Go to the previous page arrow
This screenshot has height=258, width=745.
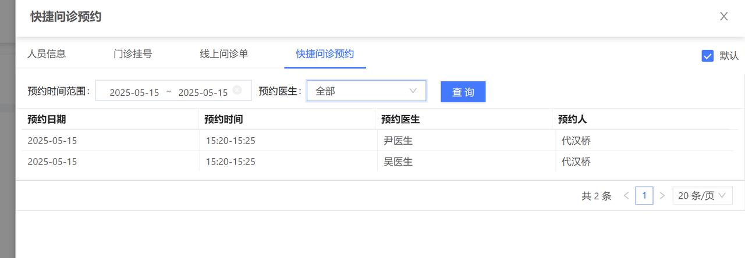tap(626, 196)
